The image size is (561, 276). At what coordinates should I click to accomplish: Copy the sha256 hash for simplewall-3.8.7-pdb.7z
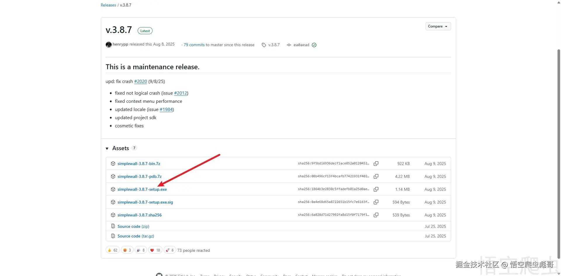(376, 176)
